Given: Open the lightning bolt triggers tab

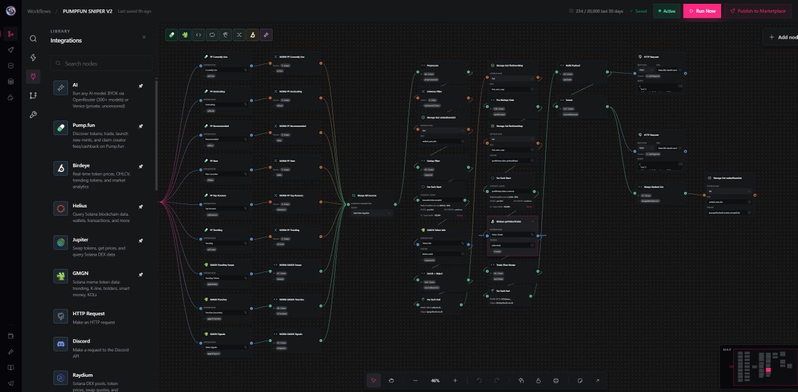Looking at the screenshot, I should (x=33, y=58).
